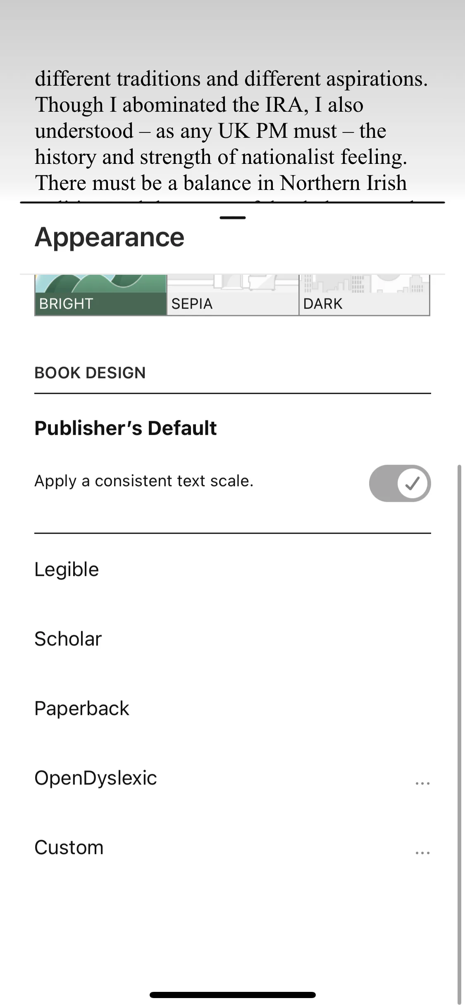Image resolution: width=465 pixels, height=1008 pixels.
Task: Open more options for OpenDyslexic
Action: (x=422, y=783)
